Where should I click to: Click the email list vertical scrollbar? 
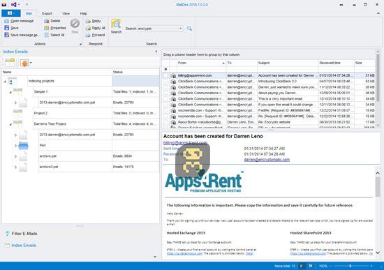click(x=378, y=78)
